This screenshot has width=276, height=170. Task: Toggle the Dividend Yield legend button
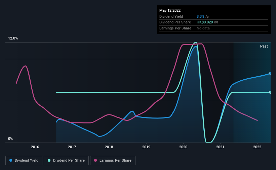24,161
